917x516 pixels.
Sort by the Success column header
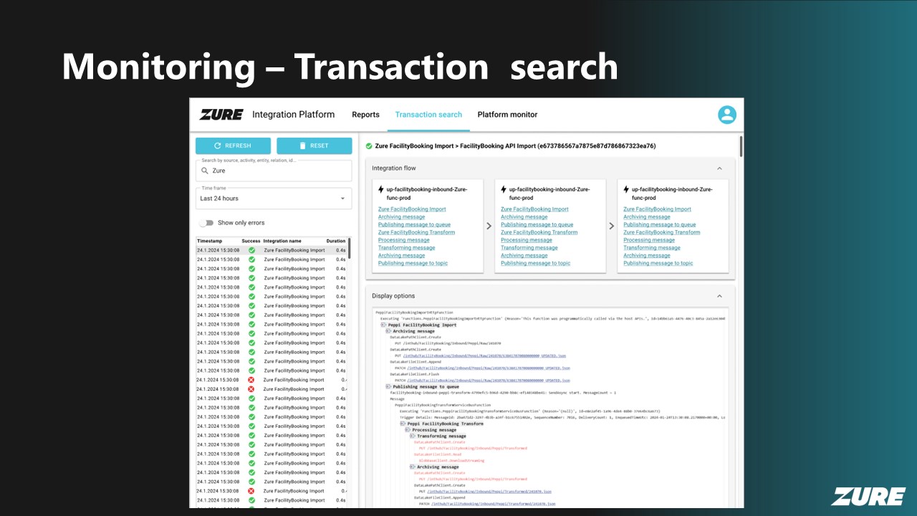251,241
